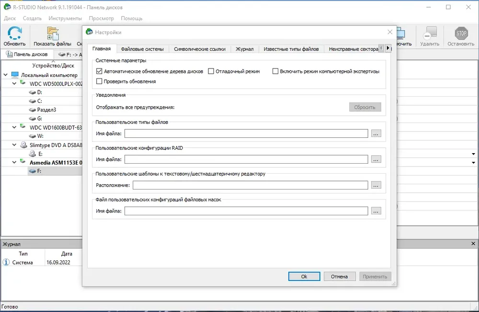Image resolution: width=479 pixels, height=312 pixels.
Task: Click the Показать файлы toolbar icon
Action: click(53, 33)
